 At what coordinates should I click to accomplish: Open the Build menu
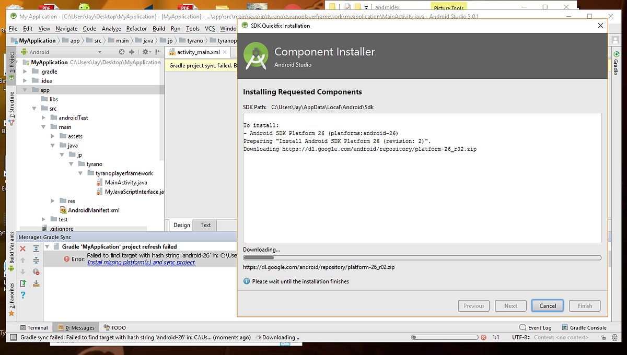[x=159, y=29]
